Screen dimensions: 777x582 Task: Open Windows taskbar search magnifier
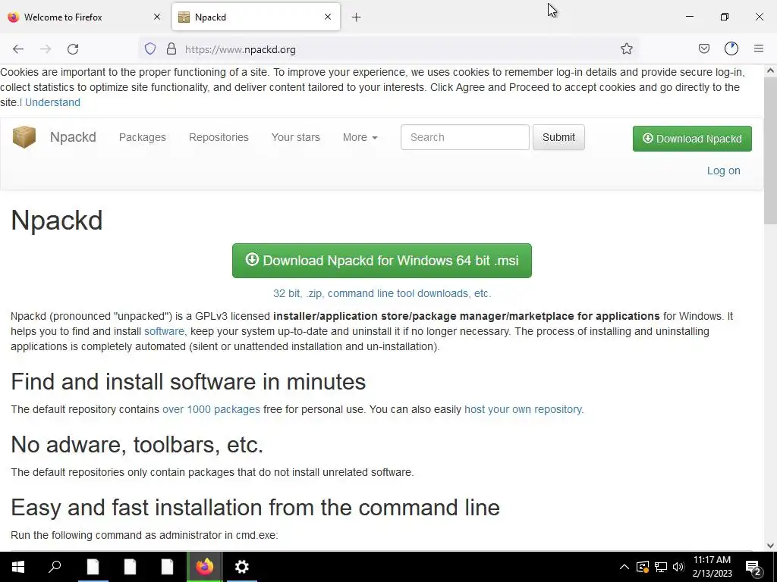(x=55, y=567)
